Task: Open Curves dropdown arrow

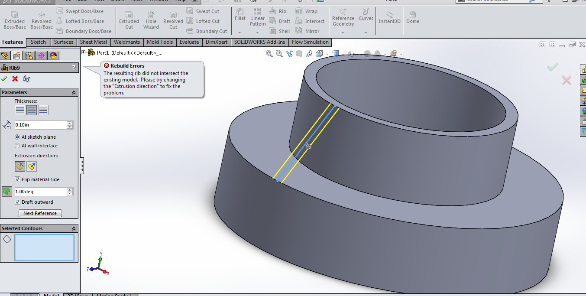Action: point(366,33)
